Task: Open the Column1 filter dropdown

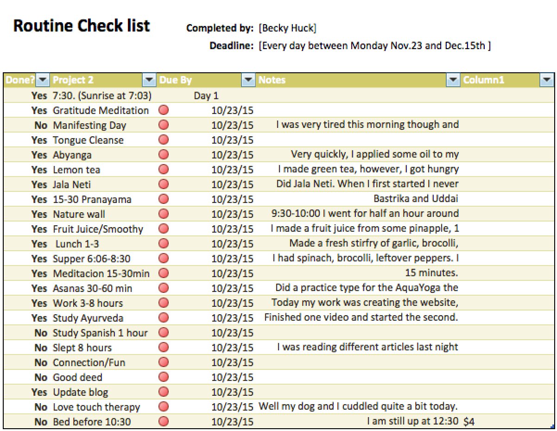Action: tap(547, 80)
